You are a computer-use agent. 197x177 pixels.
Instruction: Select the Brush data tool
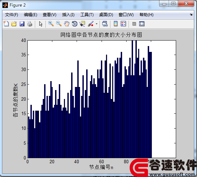tap(91, 24)
